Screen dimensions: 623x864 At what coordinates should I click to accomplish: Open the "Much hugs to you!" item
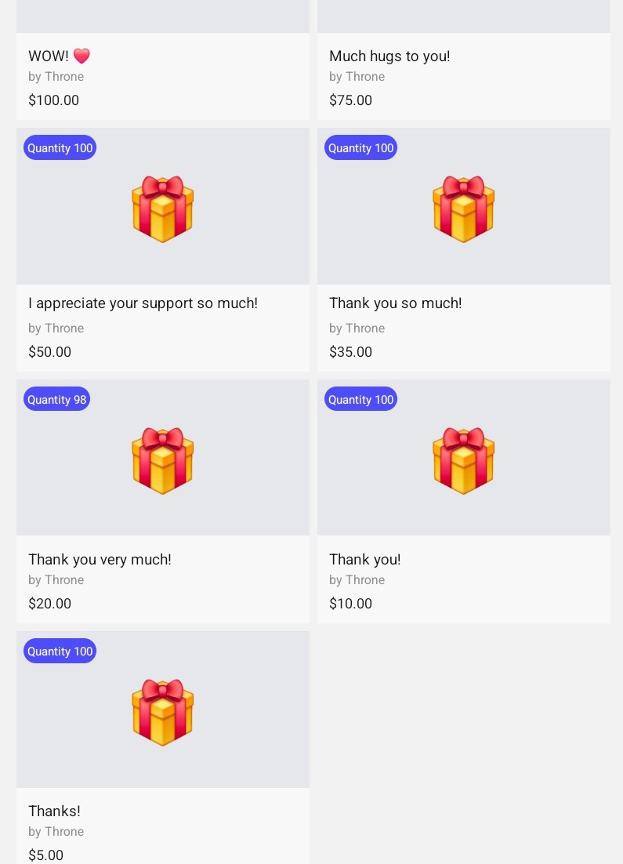click(389, 56)
